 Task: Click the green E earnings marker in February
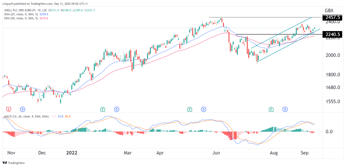(102, 109)
